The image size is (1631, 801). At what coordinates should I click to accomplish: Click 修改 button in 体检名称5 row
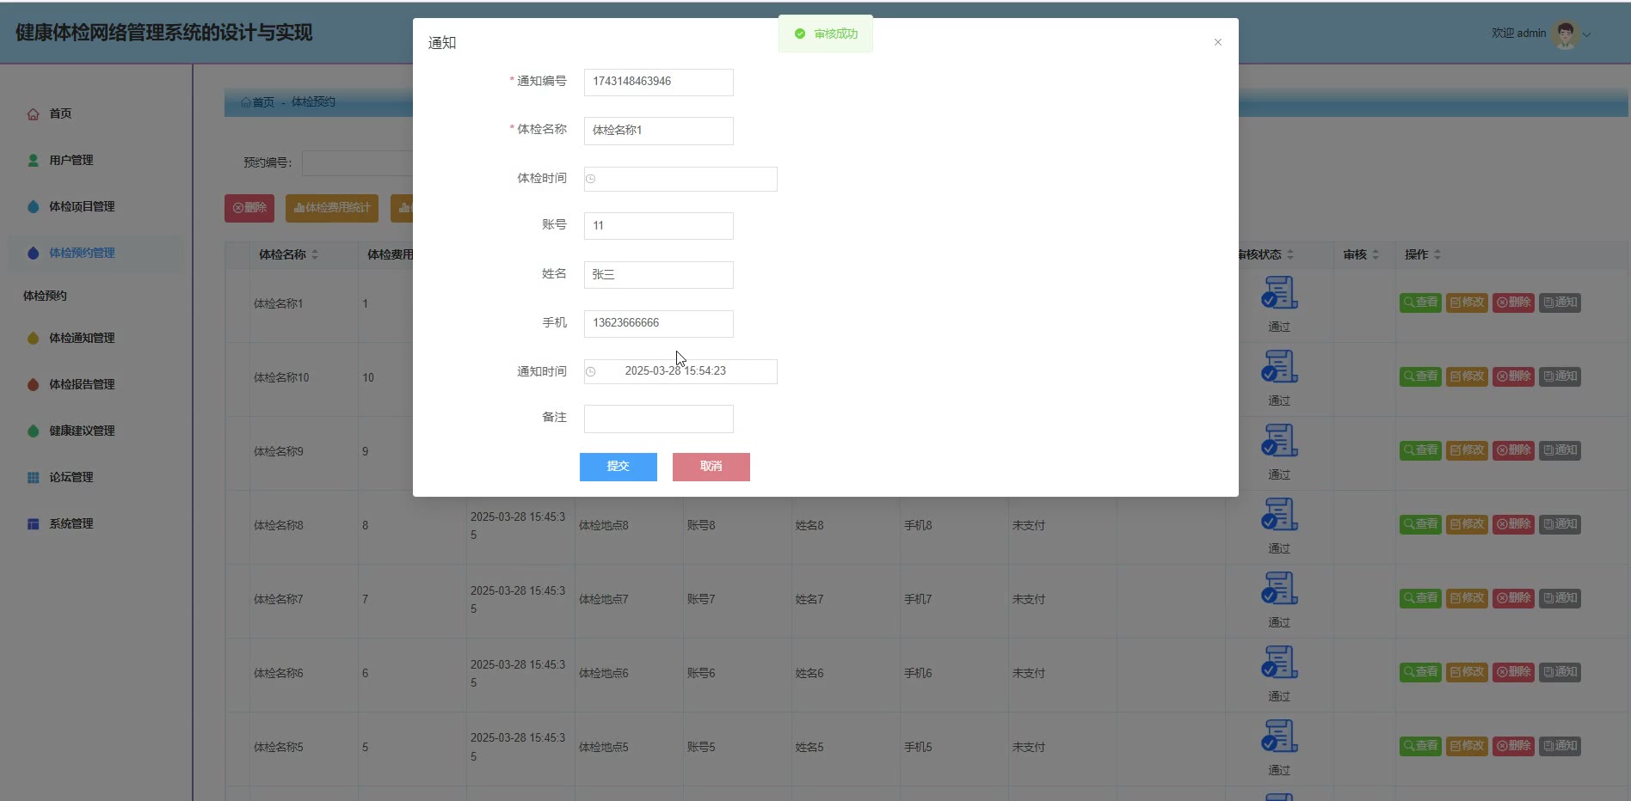tap(1467, 746)
